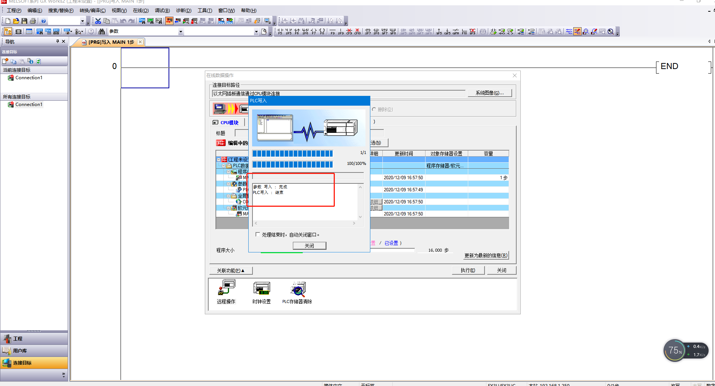Viewport: 715px width, 386px height.
Task: Select Connection1 under current connection target
Action: pos(29,78)
